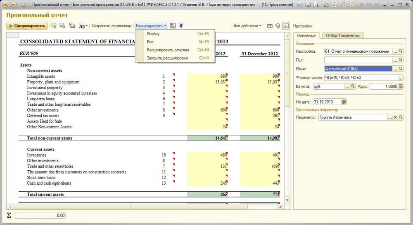Click the save report settings disk icon
Image resolution: width=413 pixels, height=225 pixels.
62,26
